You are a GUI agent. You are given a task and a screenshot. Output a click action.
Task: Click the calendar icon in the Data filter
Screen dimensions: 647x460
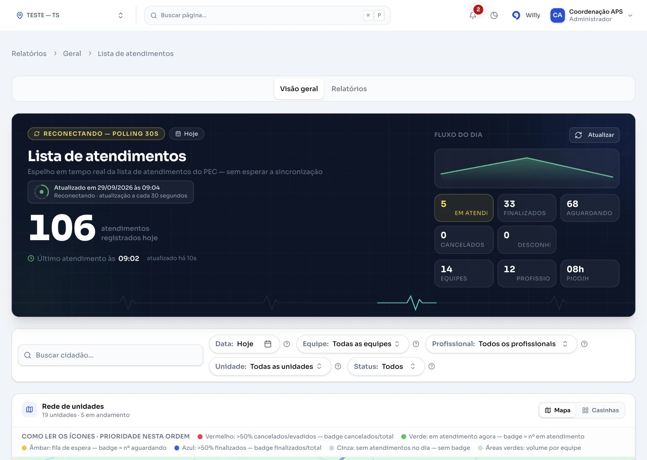pos(268,344)
